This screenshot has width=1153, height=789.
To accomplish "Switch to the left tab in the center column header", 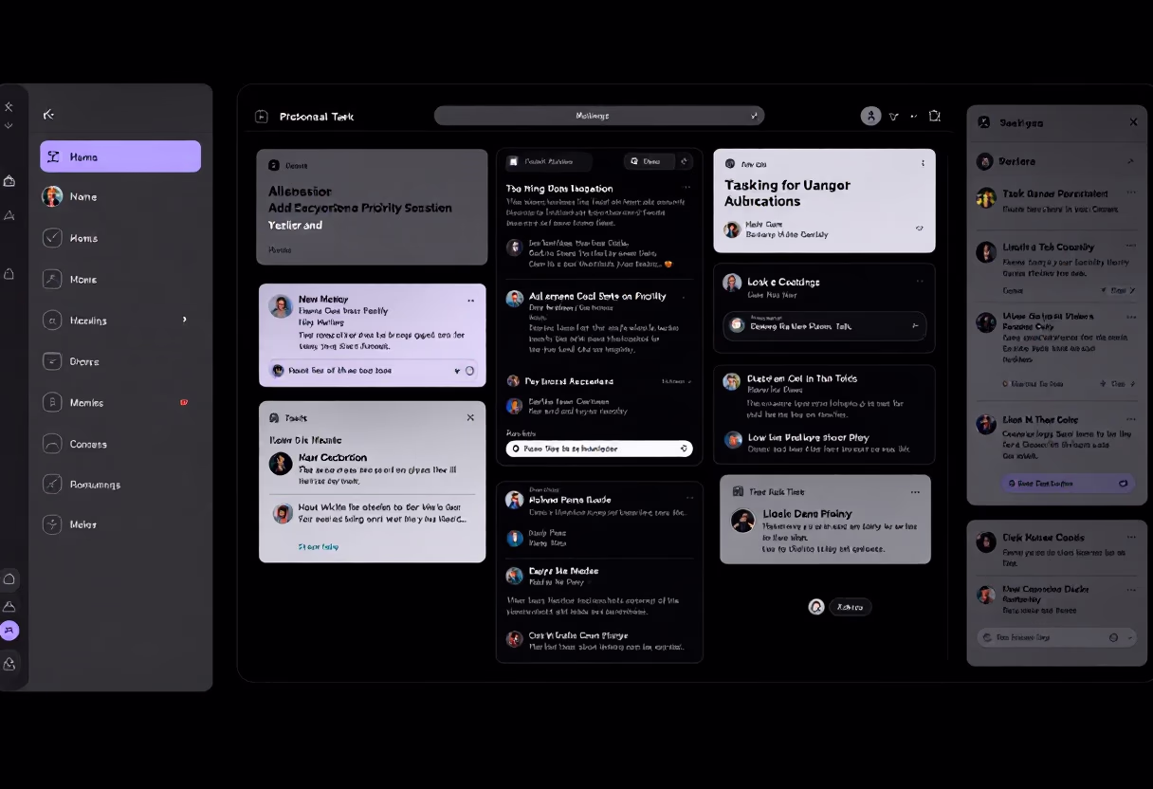I will pos(548,161).
